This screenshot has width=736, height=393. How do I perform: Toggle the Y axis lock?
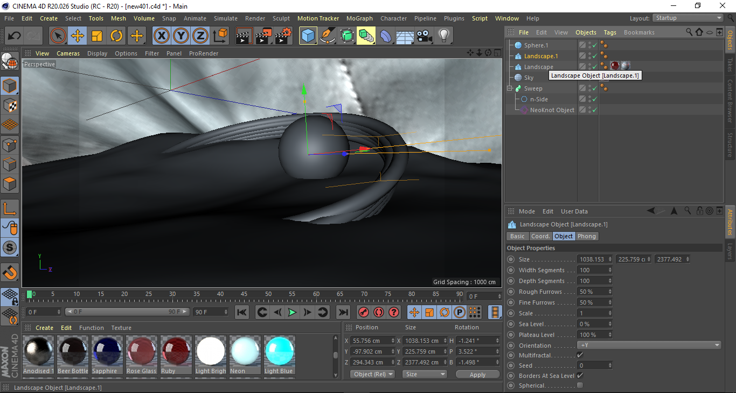181,36
